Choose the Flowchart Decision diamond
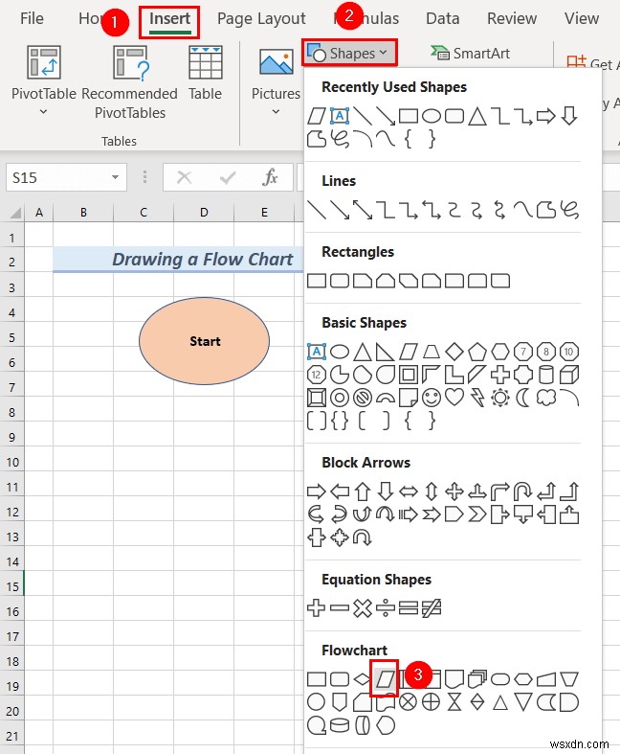This screenshot has height=754, width=620. pos(362,679)
